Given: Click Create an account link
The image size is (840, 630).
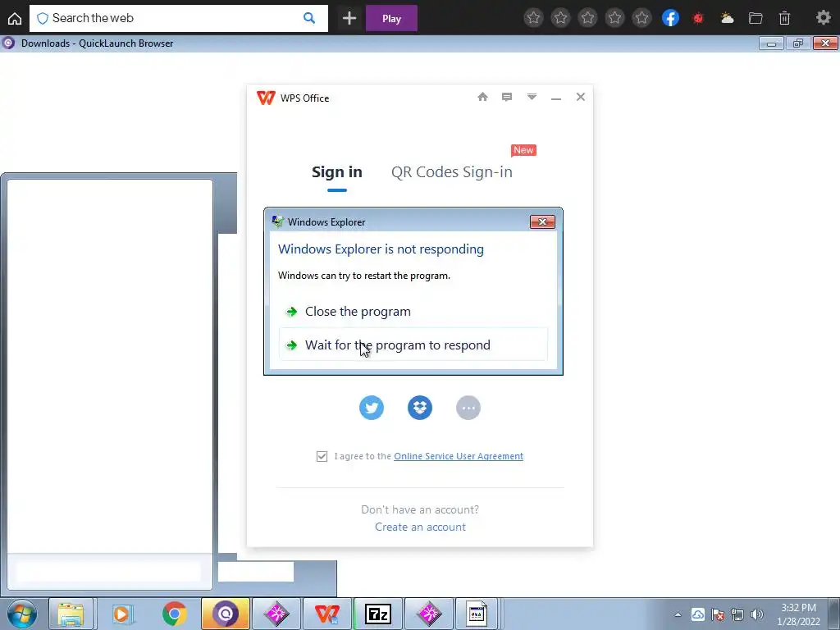Looking at the screenshot, I should point(420,527).
